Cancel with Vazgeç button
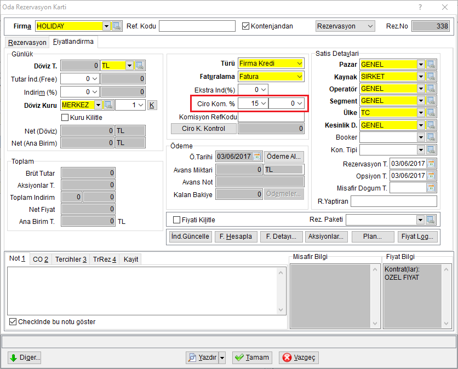The height and width of the screenshot is (369, 458). click(x=299, y=358)
